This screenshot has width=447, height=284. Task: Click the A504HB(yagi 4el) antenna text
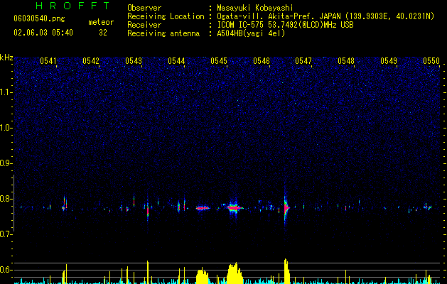[x=251, y=33]
